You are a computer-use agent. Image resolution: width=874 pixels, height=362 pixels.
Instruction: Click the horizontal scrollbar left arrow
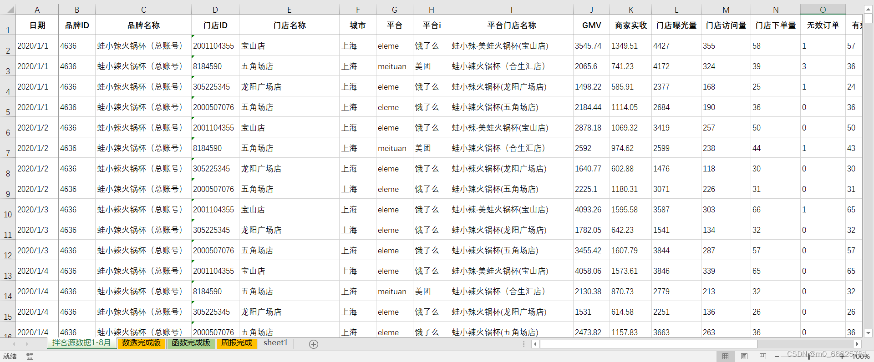click(535, 344)
